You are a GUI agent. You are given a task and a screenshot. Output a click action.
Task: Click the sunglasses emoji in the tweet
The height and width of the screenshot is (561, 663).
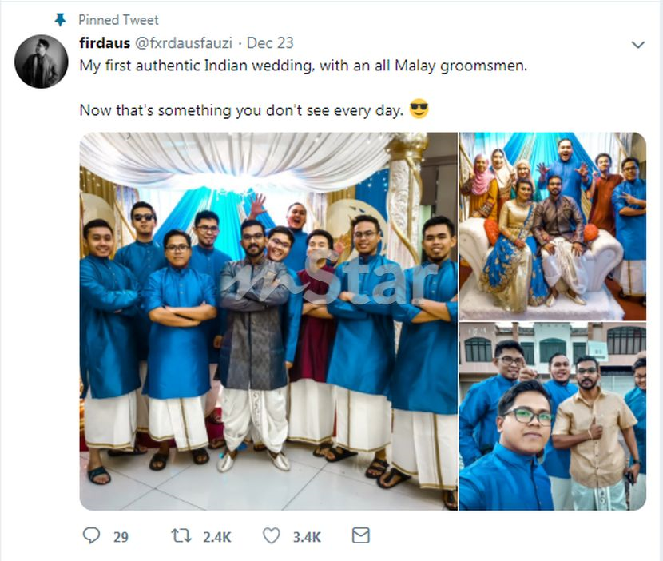pos(419,109)
